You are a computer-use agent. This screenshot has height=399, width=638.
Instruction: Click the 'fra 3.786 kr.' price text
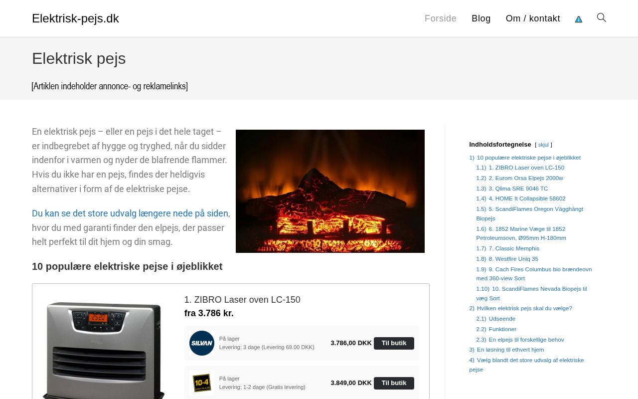click(x=209, y=313)
